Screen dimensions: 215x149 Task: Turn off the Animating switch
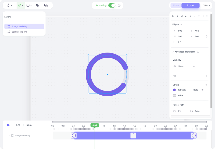coord(112,5)
